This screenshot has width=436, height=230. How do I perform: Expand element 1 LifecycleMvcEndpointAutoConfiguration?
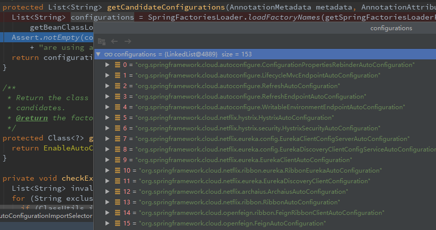click(107, 75)
